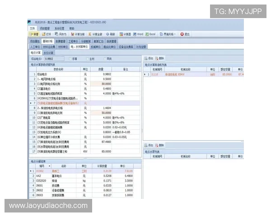Click the 备注 column header
Screen dimensions: 271x217
tap(126, 69)
